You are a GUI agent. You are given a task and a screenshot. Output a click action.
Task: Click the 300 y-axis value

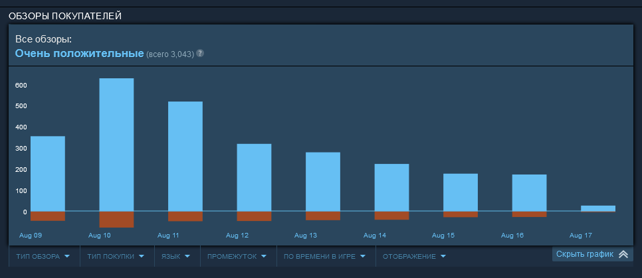coord(22,149)
